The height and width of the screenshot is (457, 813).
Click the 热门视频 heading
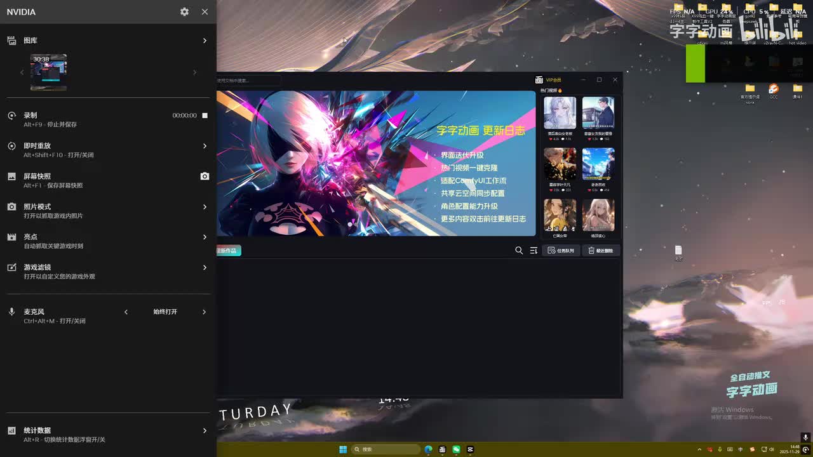point(551,91)
